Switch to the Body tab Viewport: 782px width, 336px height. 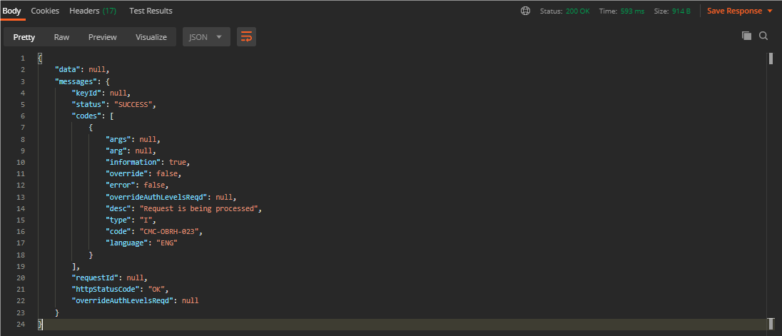coord(11,11)
